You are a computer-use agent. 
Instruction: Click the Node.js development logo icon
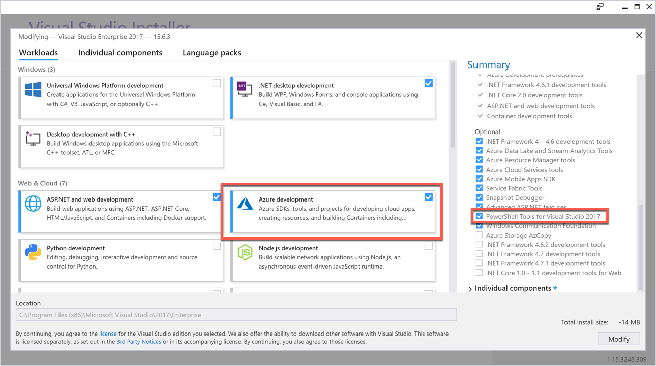coord(245,252)
